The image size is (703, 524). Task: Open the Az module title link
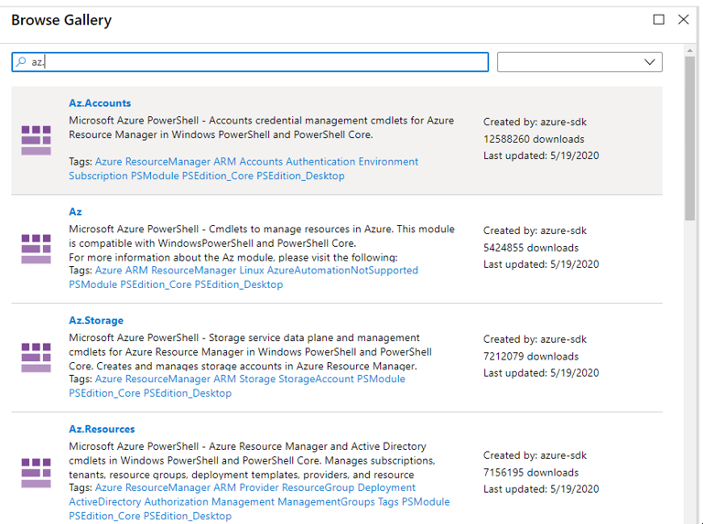(75, 211)
